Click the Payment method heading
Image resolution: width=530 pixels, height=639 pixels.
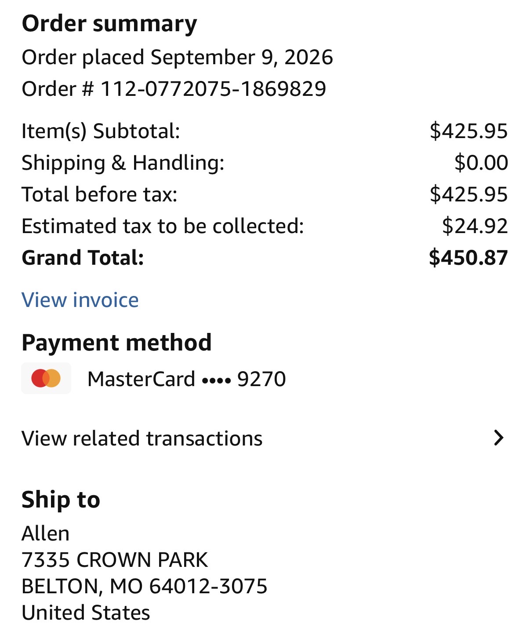(x=116, y=343)
